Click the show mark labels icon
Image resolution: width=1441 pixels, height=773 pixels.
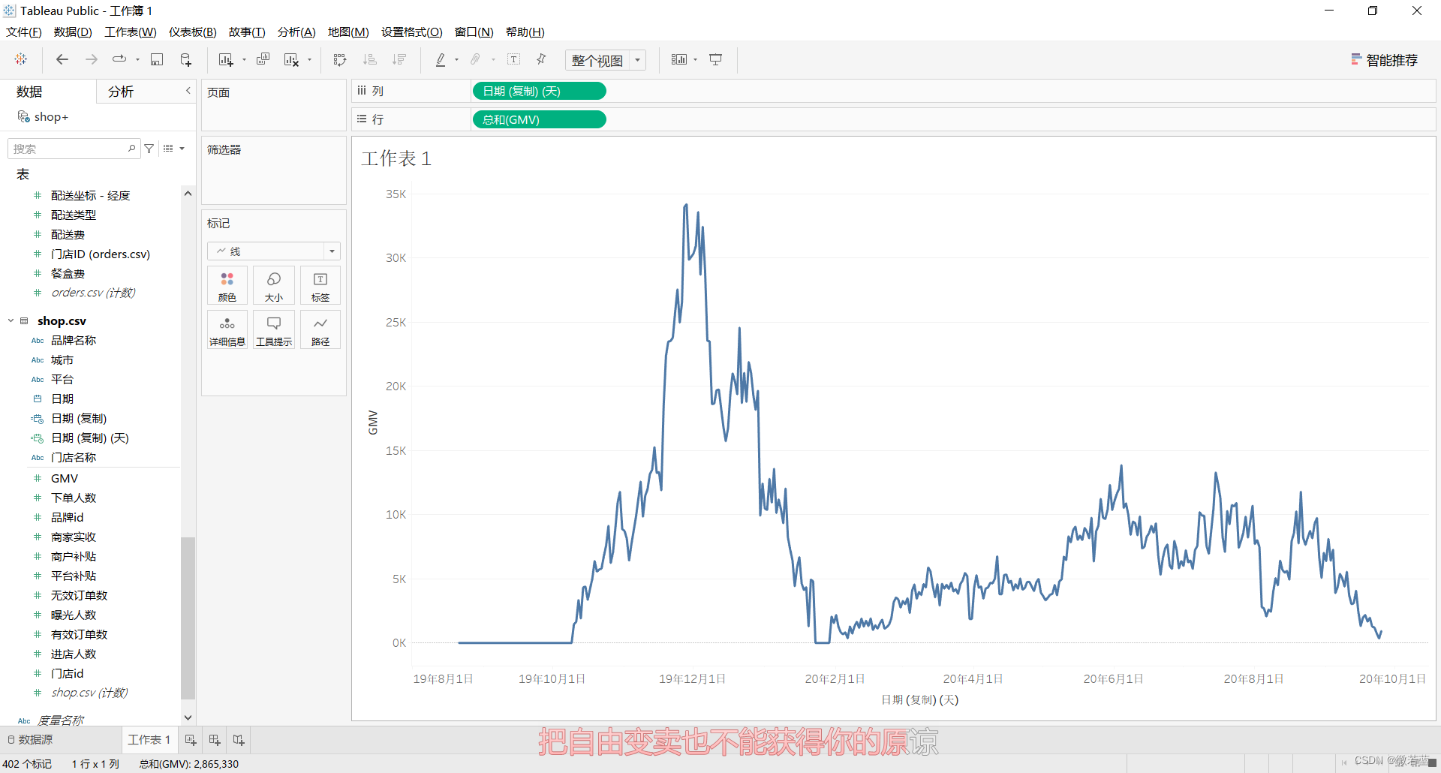pos(514,59)
